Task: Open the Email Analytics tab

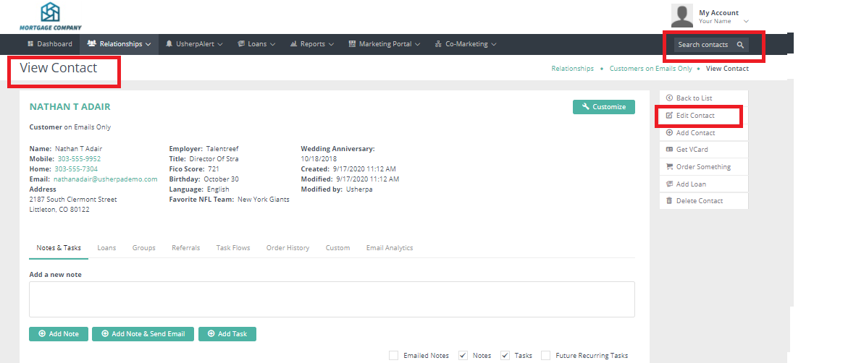Action: pyautogui.click(x=389, y=248)
